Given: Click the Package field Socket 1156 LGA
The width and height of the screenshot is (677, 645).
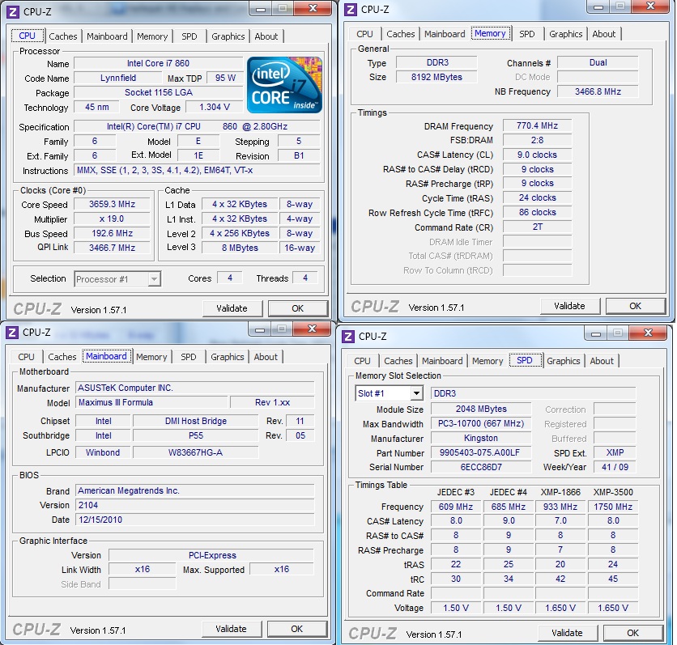Looking at the screenshot, I should [x=159, y=92].
